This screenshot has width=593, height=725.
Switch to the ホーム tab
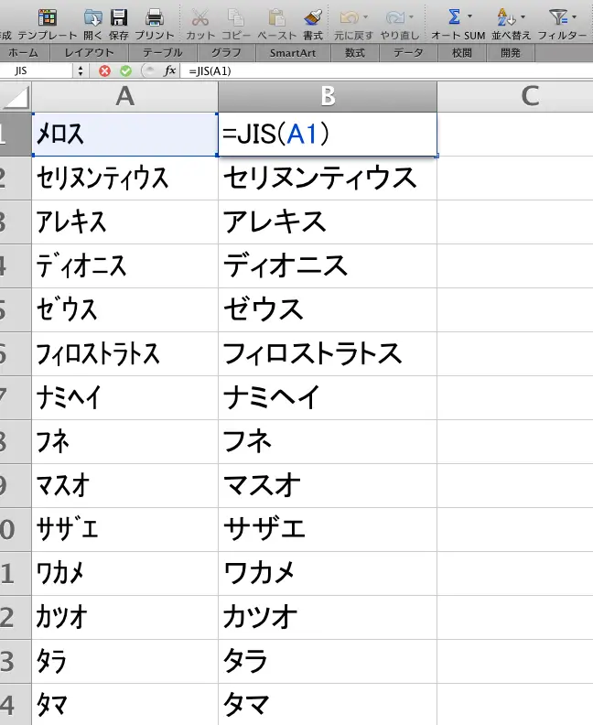pos(22,53)
